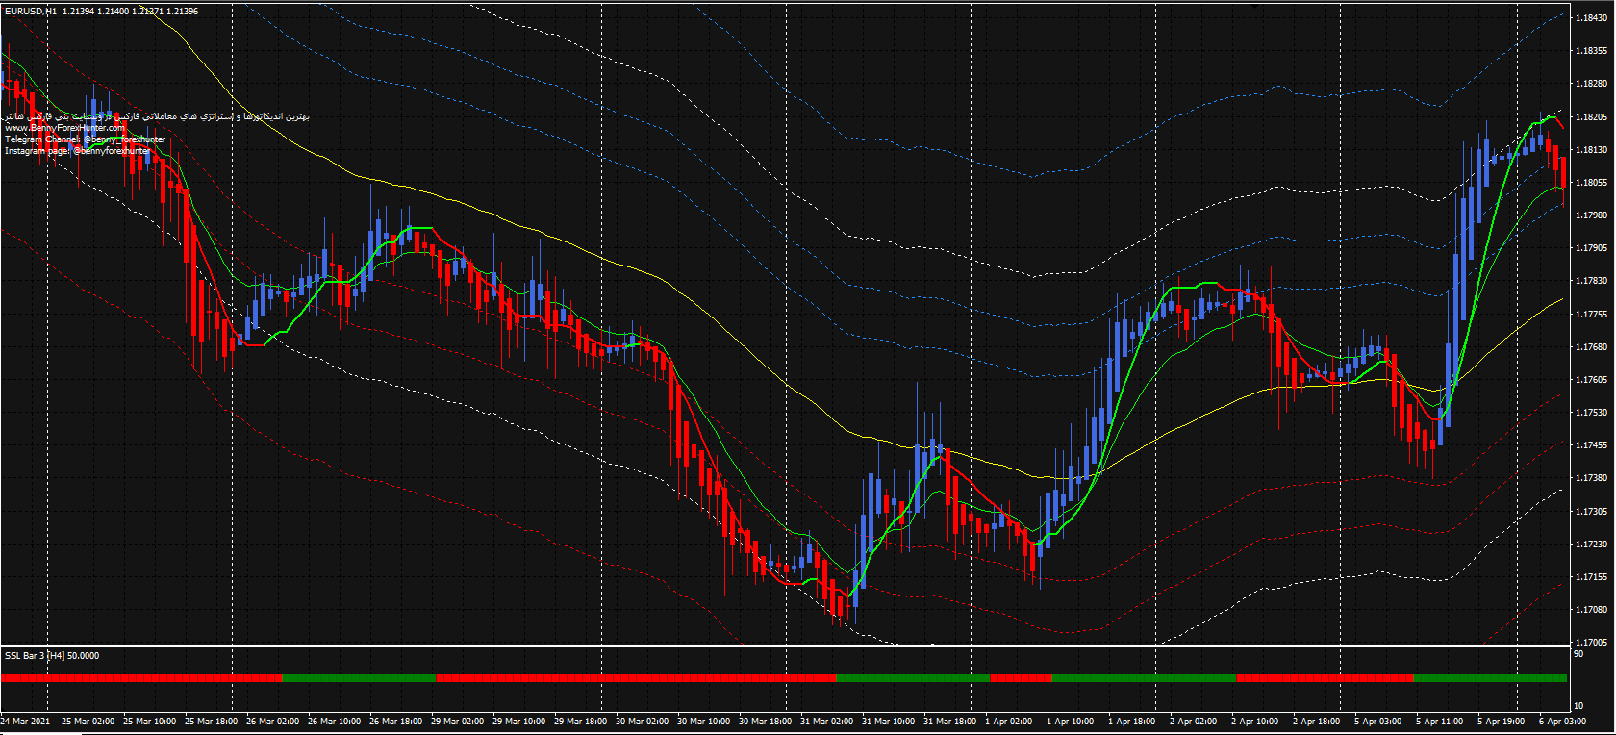Select the 2 Apr 02:00 time label
1616x735 pixels.
point(1194,721)
